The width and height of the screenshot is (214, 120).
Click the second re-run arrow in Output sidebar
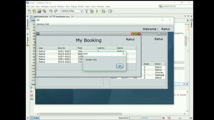(32, 91)
